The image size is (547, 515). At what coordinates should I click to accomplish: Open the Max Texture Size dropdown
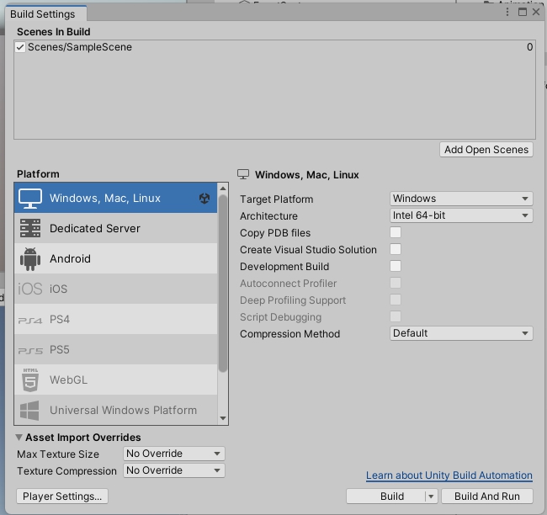point(173,454)
